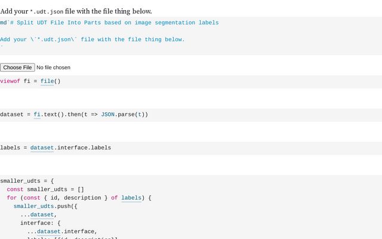
Task: Click the underlined 'file' reference
Action: 47,81
